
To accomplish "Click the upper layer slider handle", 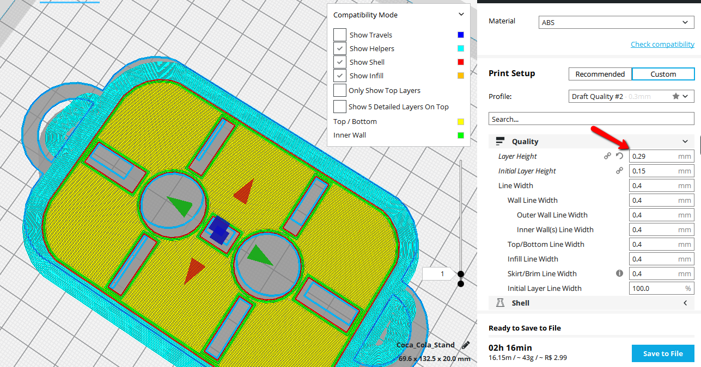I will [461, 274].
